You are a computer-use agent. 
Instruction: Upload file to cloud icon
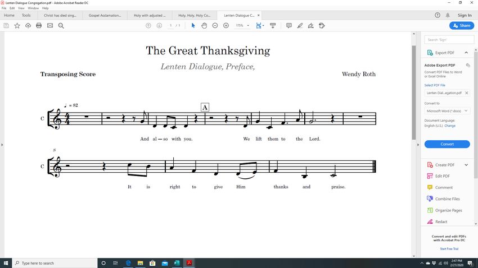pos(28,26)
